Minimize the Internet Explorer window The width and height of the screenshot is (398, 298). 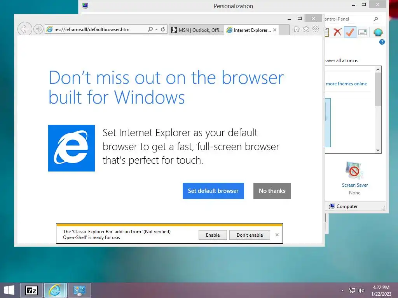coord(289,19)
